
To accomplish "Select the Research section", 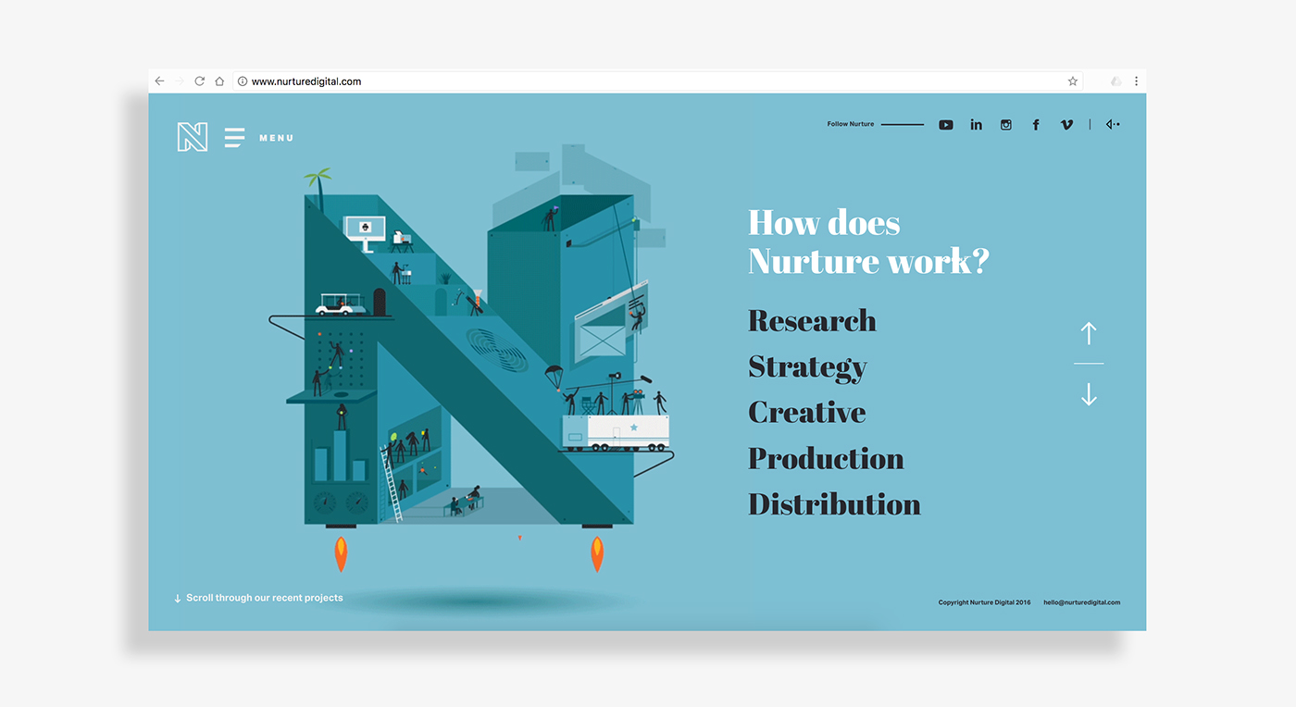I will [x=812, y=320].
